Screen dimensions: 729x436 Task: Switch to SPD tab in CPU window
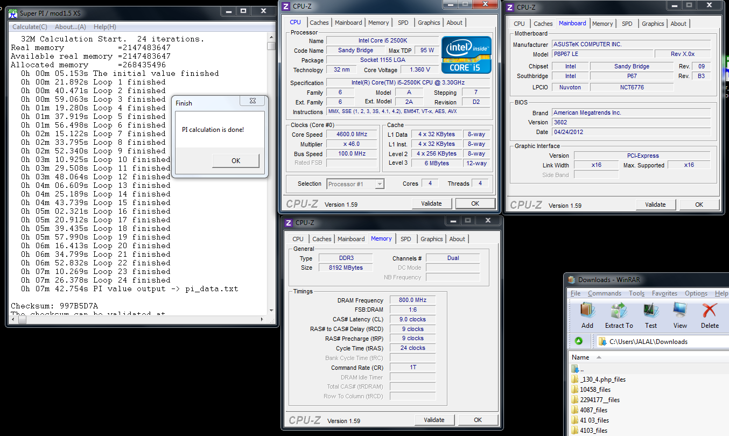[x=403, y=23]
